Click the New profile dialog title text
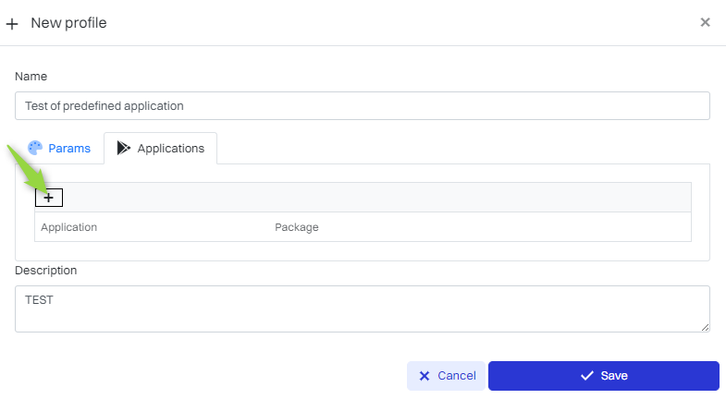 point(68,23)
